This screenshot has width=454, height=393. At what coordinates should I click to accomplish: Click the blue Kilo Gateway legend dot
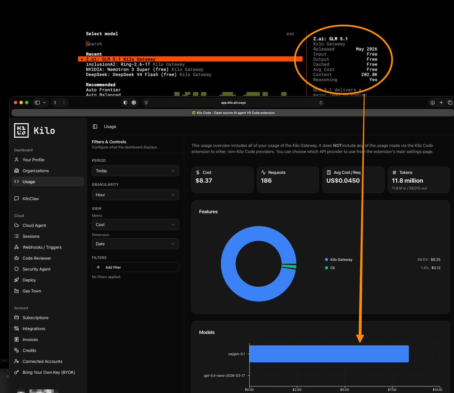point(327,259)
